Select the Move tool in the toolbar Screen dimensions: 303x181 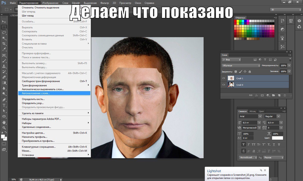click(4, 22)
